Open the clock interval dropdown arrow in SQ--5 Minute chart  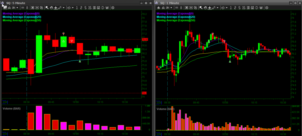pos(72,8)
